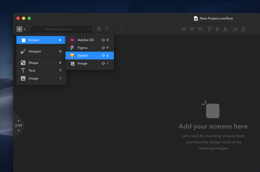
Task: Click the plus insert button
Action: [x=19, y=29]
